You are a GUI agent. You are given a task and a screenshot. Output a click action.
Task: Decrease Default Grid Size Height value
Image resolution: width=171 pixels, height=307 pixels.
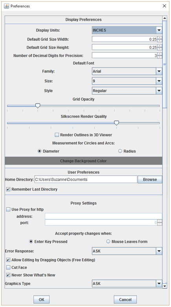coord(160,49)
